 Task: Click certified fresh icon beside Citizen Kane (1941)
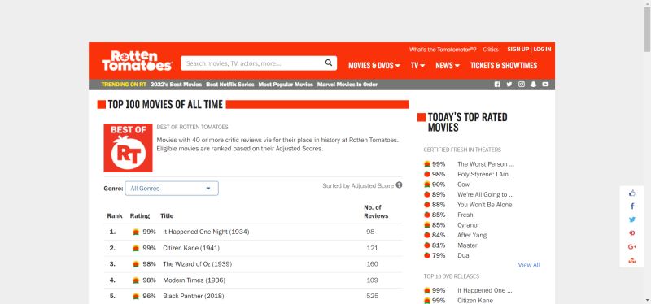pyautogui.click(x=136, y=248)
